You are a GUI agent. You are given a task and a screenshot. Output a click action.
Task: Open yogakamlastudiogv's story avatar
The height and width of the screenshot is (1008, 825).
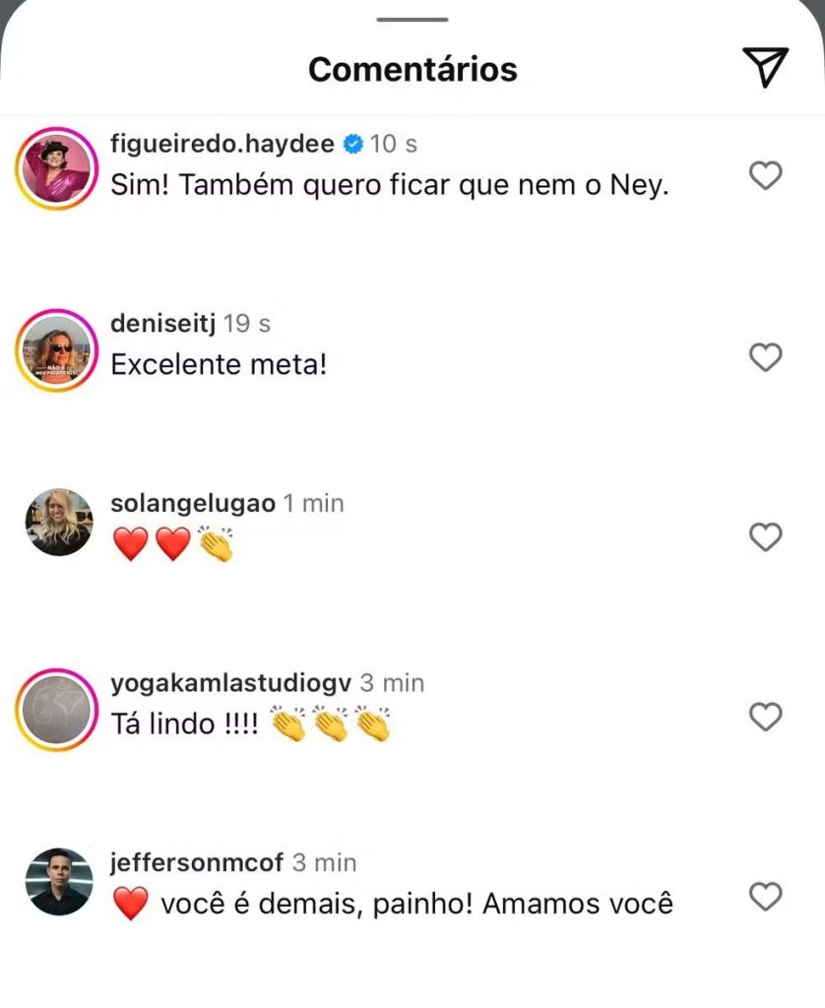pos(54,710)
